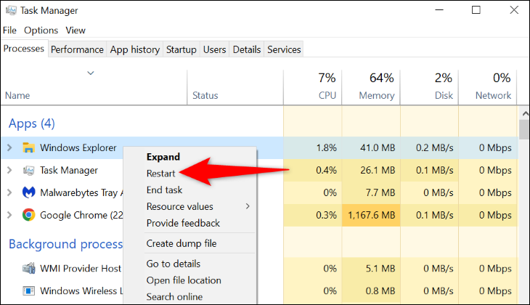Choose Restart in the context menu
Screen dimensions: 530x305
161,174
